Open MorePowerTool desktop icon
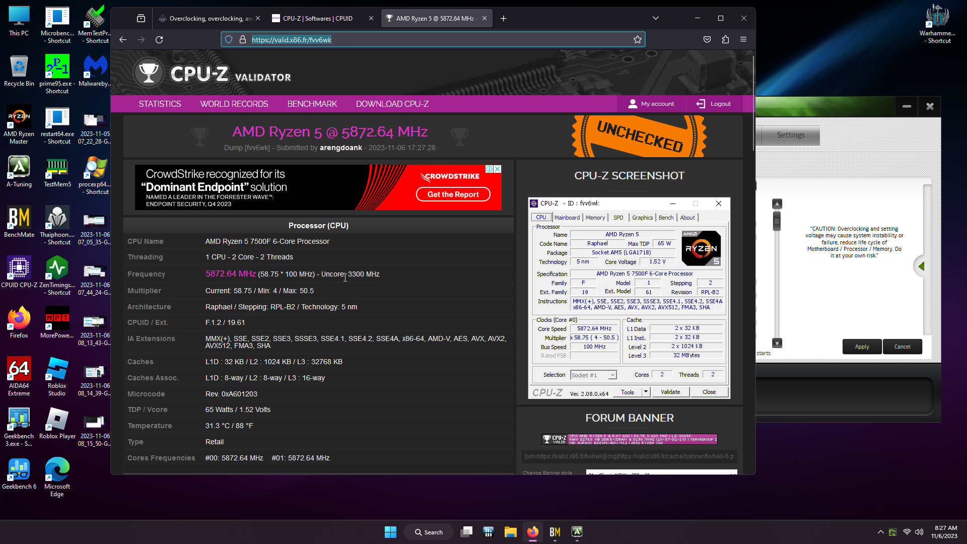This screenshot has width=967, height=544. click(57, 322)
